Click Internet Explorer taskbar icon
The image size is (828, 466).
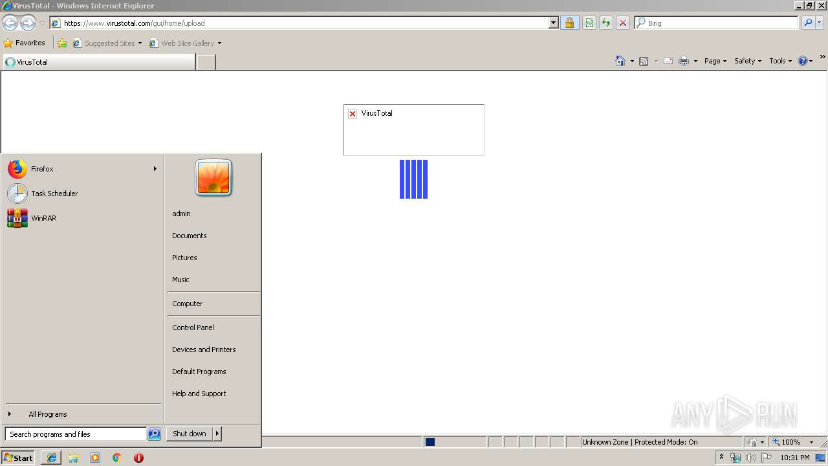51,458
